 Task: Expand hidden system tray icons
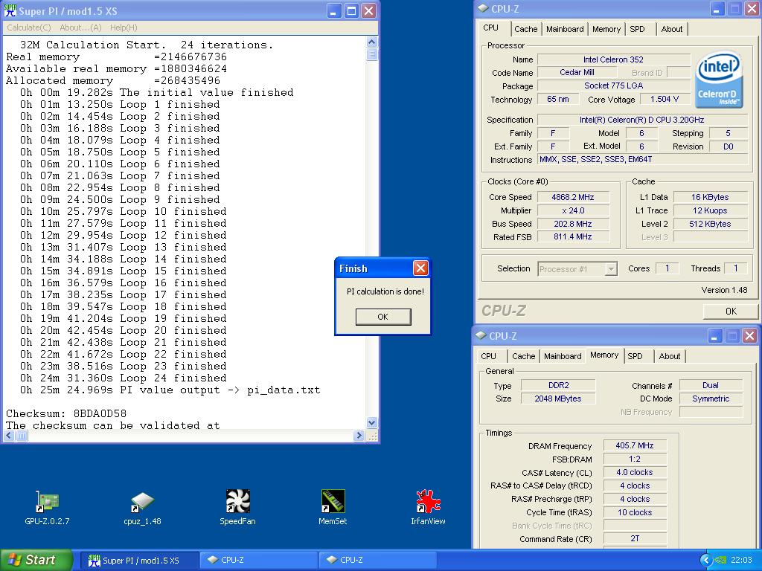click(705, 560)
